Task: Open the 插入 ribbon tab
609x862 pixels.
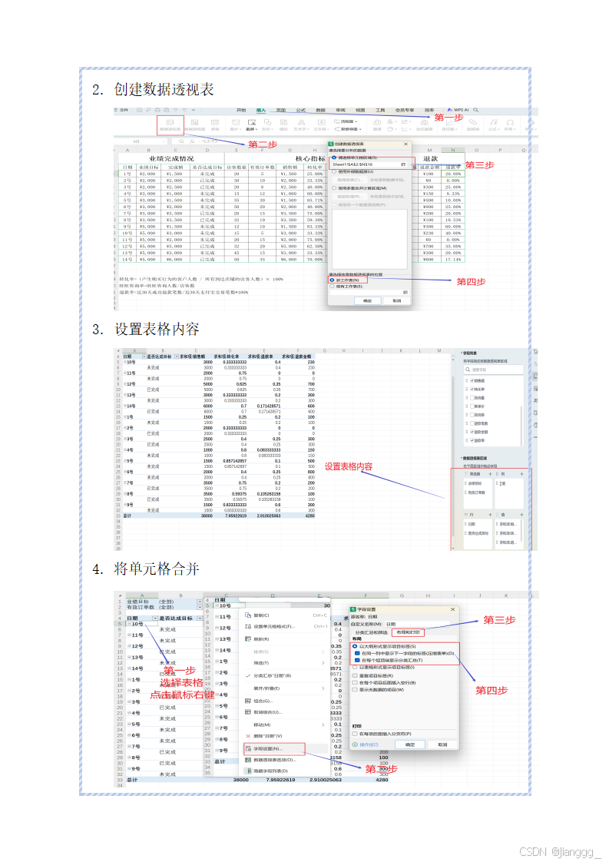Action: pyautogui.click(x=261, y=110)
